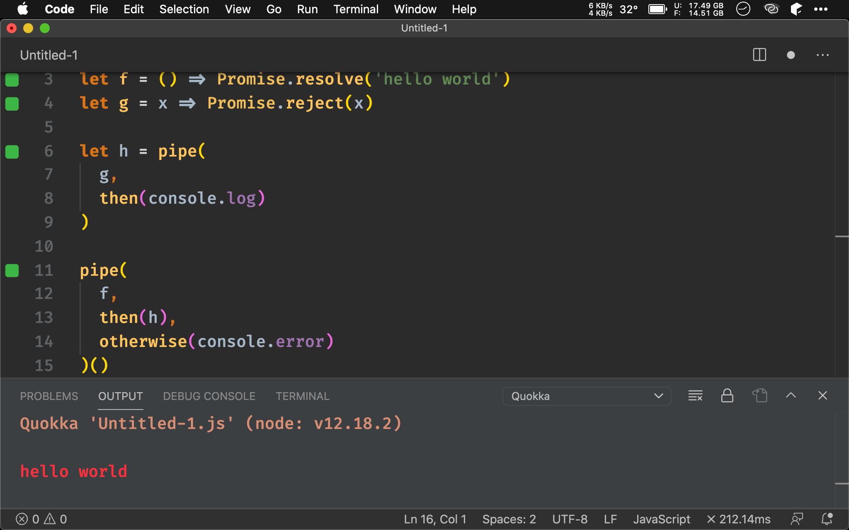Click Quokka green indicator on line 6
849x530 pixels.
(12, 152)
